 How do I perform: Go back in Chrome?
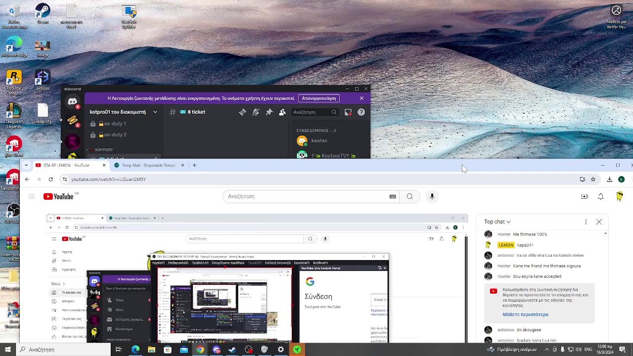point(27,179)
